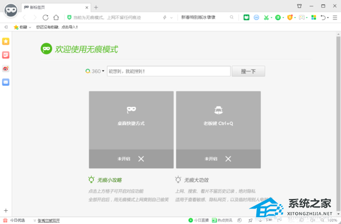Collapse sidebar with left arrow toggle
Screen dimensions: 341x224
(x=6, y=27)
